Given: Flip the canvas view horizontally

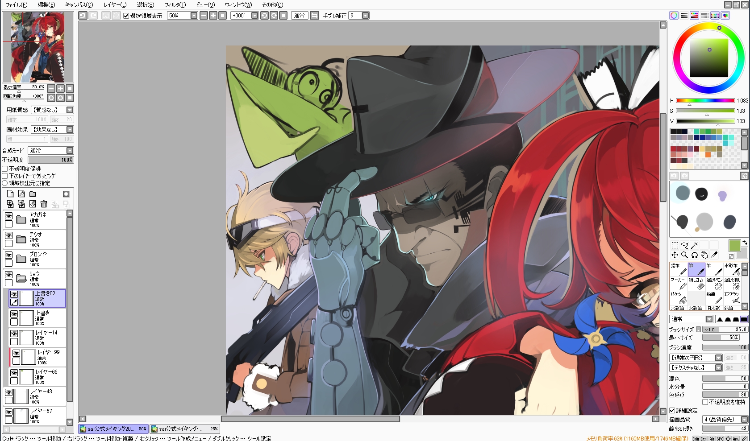Looking at the screenshot, I should (315, 16).
